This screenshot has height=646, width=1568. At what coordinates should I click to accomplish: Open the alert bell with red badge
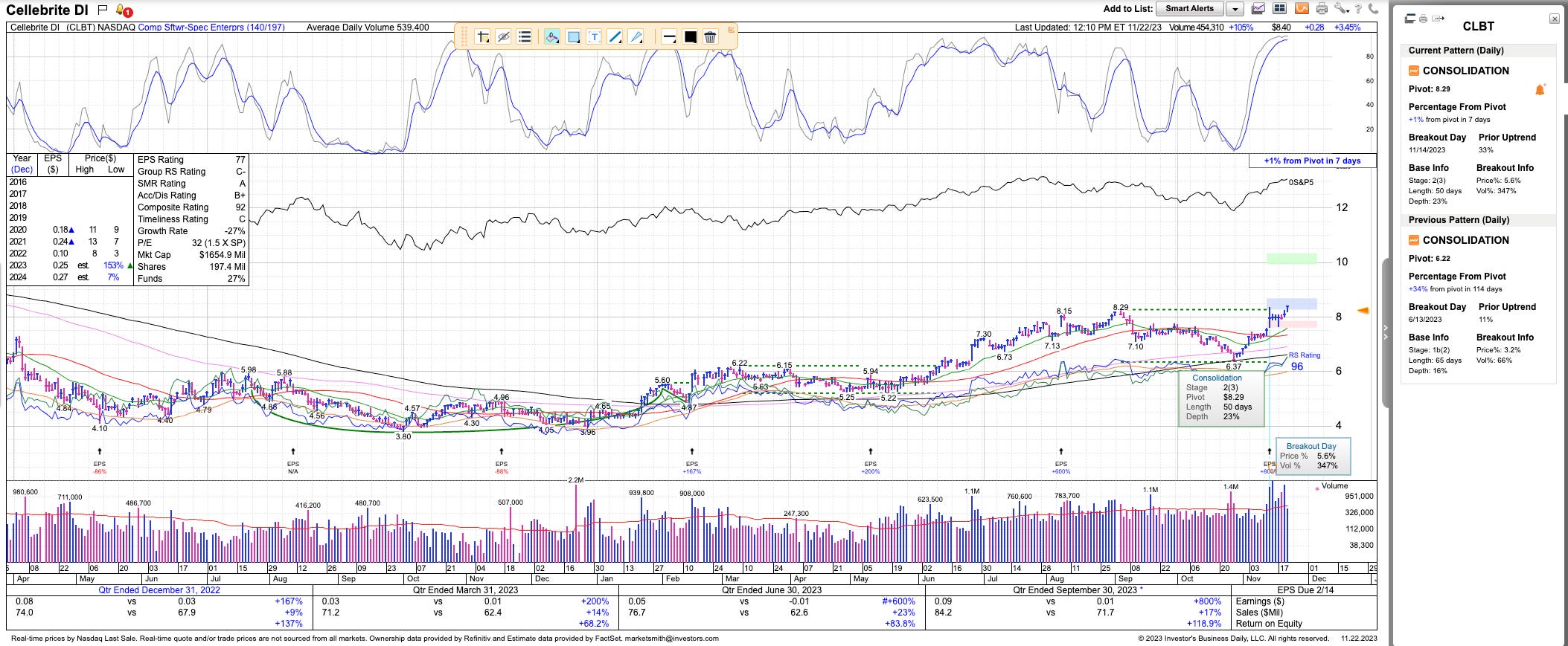point(124,10)
